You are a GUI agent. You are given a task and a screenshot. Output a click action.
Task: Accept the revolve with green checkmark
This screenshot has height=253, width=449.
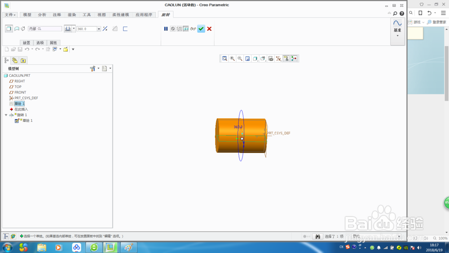(x=201, y=29)
